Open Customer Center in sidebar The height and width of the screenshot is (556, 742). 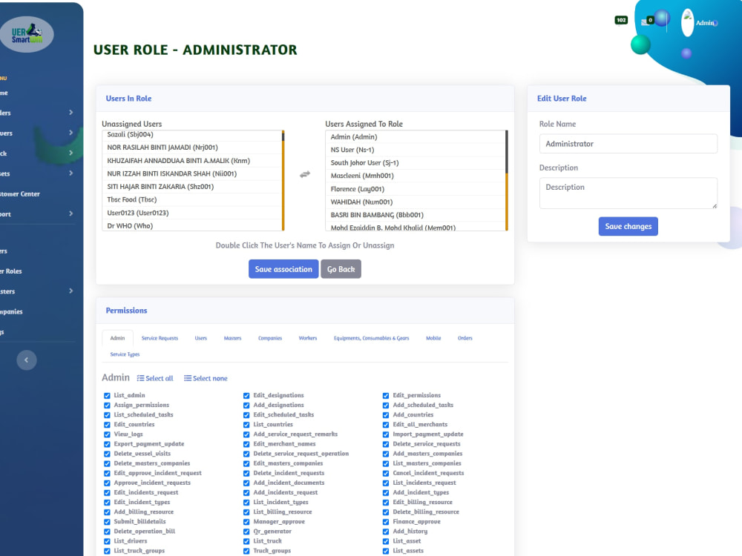coord(20,193)
